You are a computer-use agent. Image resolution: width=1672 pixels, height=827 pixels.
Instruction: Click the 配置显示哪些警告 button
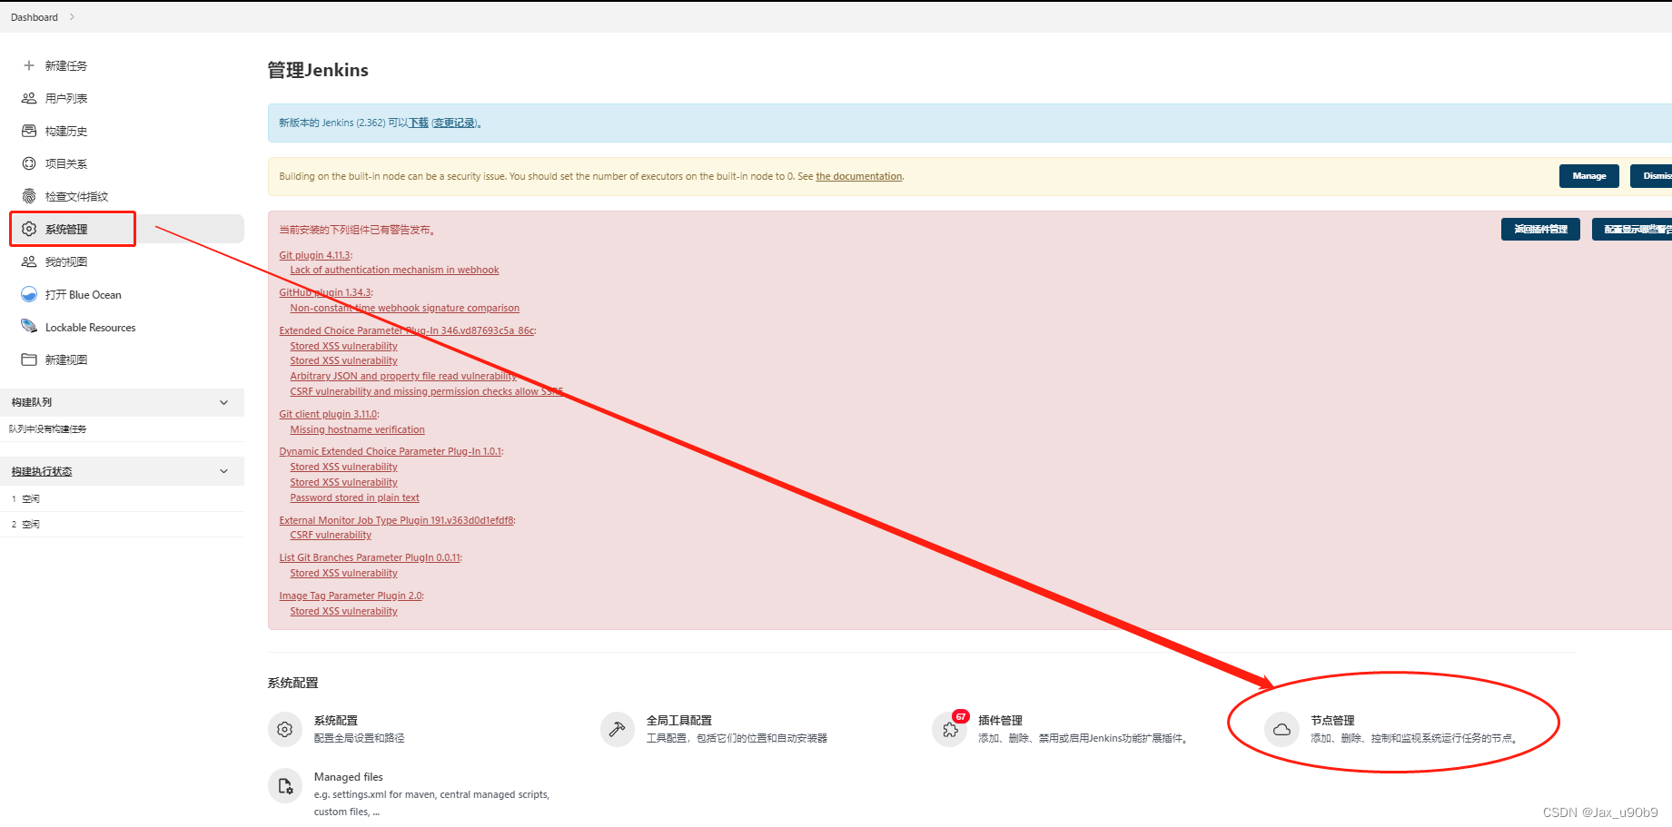point(1632,230)
